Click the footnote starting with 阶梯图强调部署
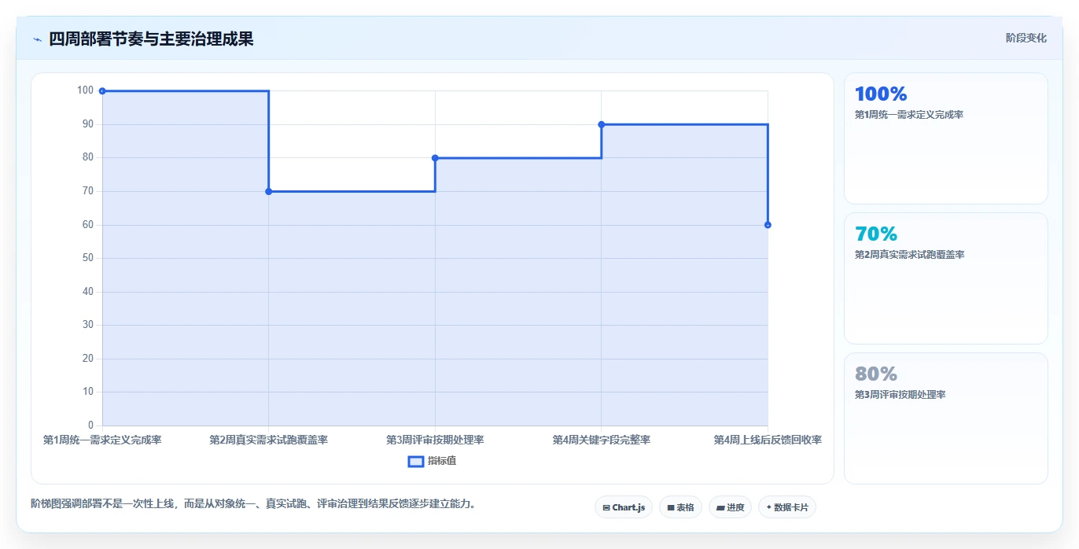Screen dimensions: 1079x549 tap(252, 503)
